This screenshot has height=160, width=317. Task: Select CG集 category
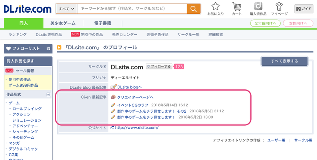(x=13, y=154)
